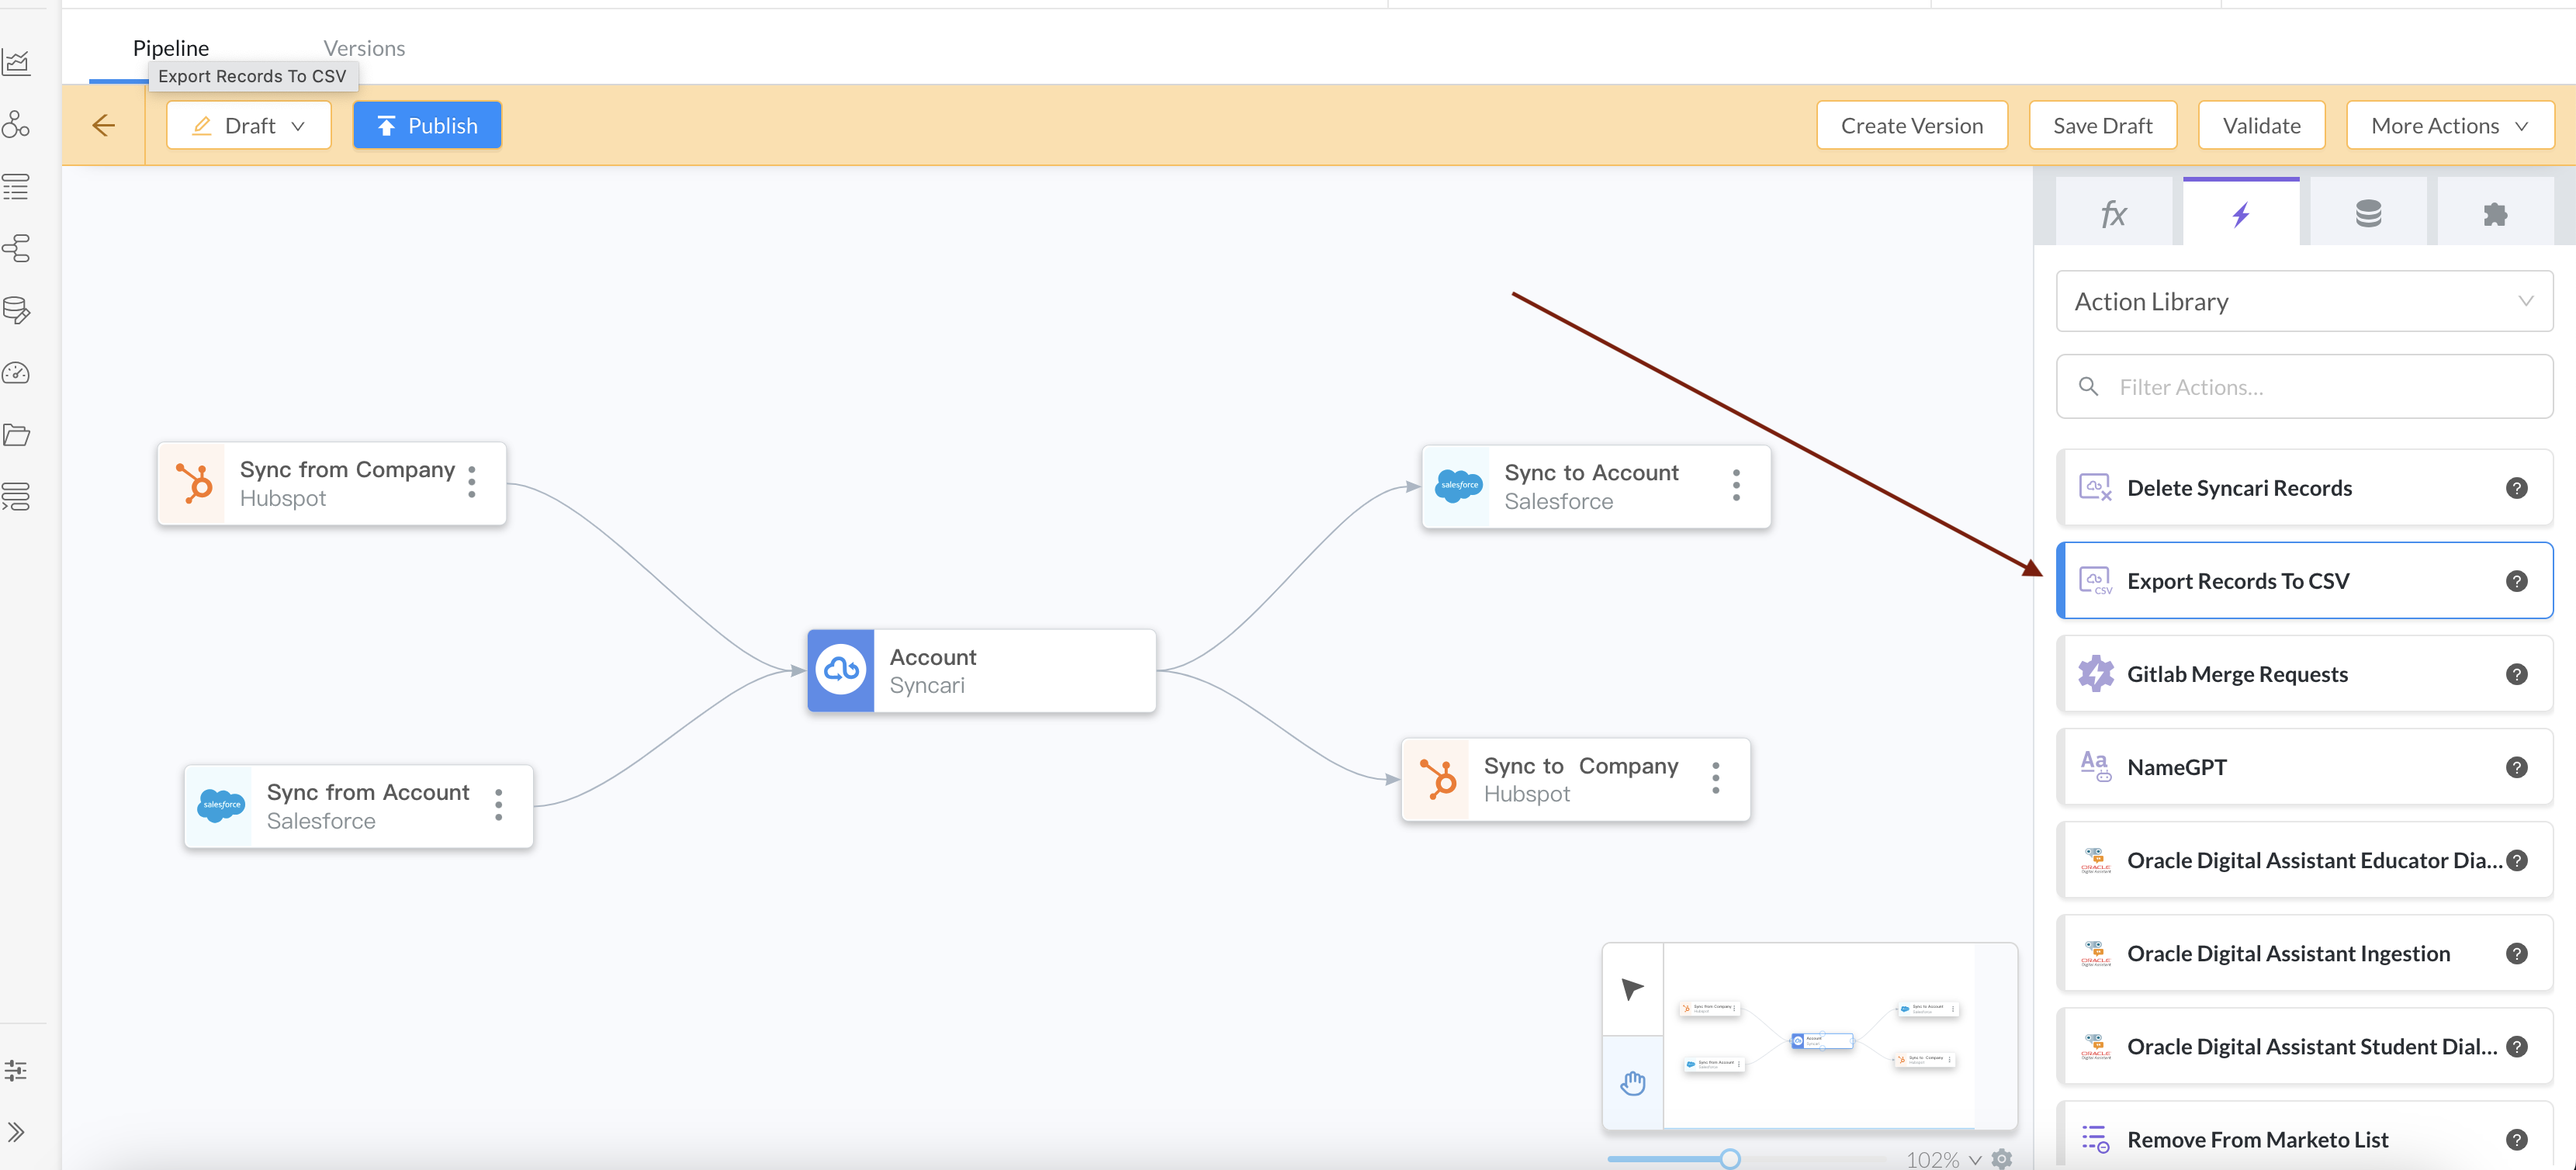Open the stacked rows sidebar icon
Screen dimensions: 2576x1170
16,496
